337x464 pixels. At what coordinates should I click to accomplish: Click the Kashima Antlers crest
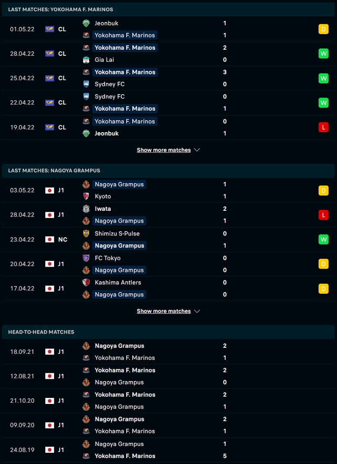[86, 282]
